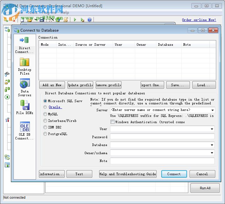Viewport: 225px width, 204px height.
Task: Click the Order on-line Now link
Action: (199, 20)
